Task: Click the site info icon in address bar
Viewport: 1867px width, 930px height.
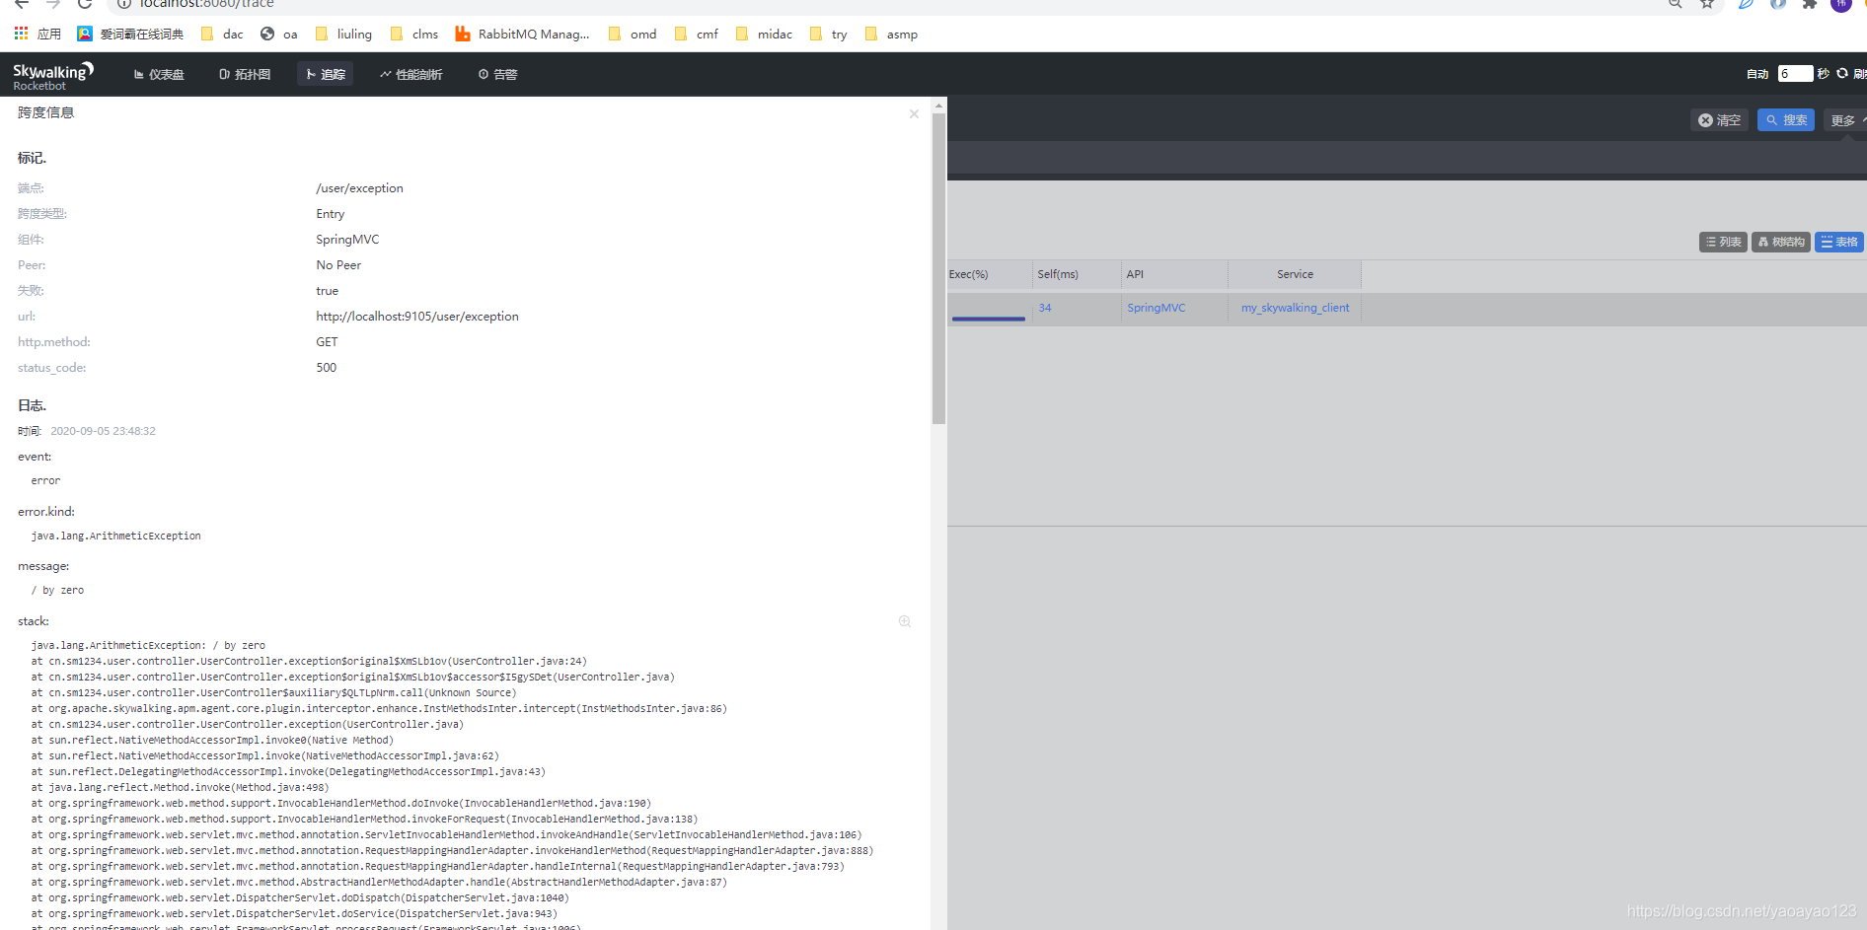Action: tap(124, 4)
